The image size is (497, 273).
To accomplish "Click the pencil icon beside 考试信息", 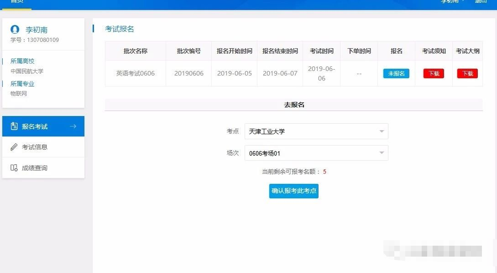I will [14, 147].
